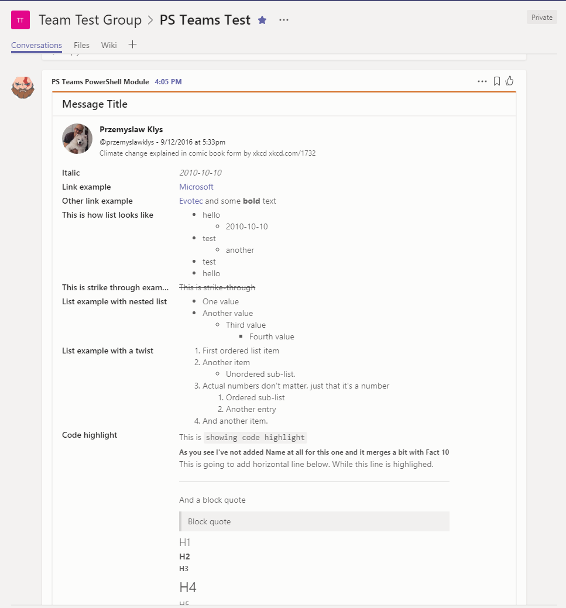Click the Block quote box
This screenshot has height=608, width=566.
[314, 521]
